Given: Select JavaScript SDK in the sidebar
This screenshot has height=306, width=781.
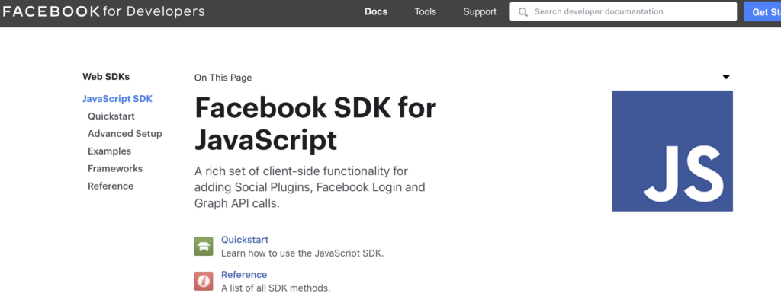Looking at the screenshot, I should [117, 99].
